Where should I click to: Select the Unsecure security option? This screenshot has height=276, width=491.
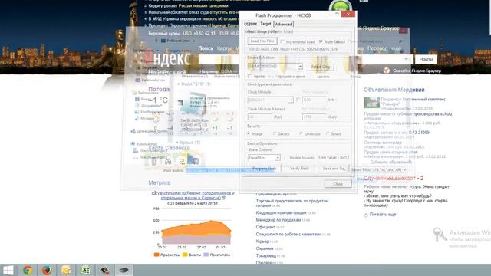[301, 133]
